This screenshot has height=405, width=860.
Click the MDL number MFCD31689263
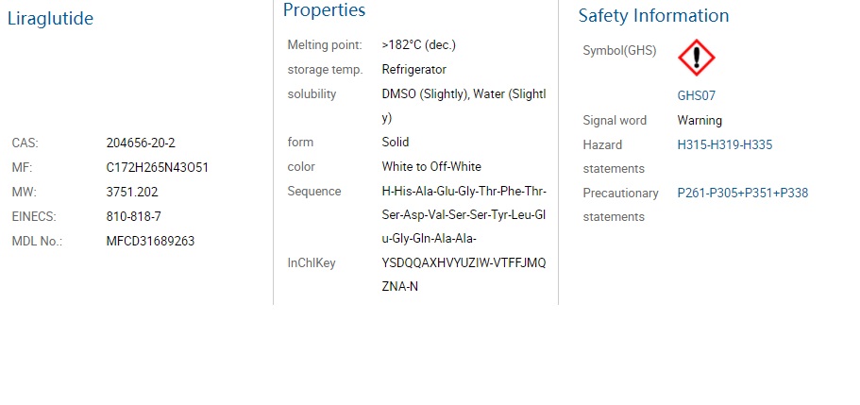(x=150, y=242)
